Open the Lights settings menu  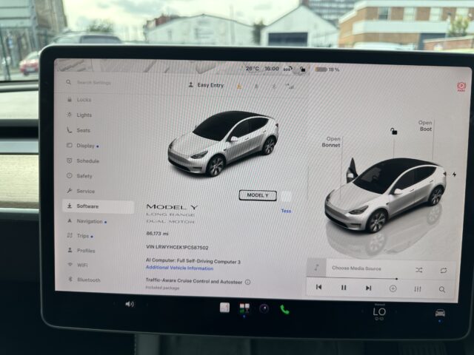(79, 115)
